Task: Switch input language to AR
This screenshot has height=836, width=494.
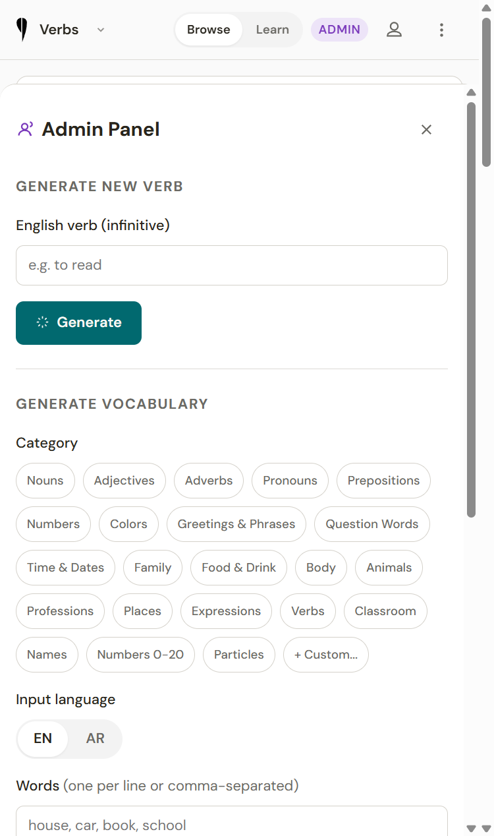Action: coord(95,738)
